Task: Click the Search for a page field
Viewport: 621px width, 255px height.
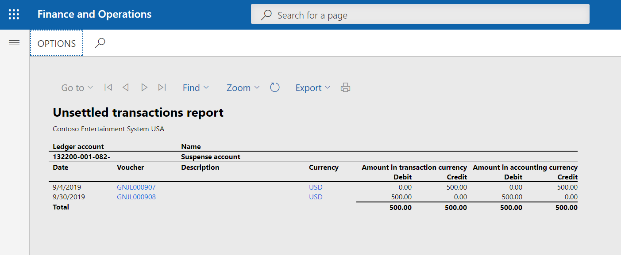Action: coord(420,15)
